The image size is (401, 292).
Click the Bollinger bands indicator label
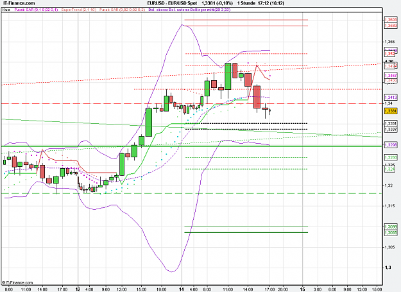[x=189, y=10]
